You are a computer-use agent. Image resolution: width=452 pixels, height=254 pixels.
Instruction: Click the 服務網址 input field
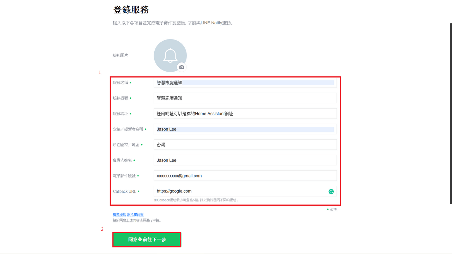tap(245, 114)
